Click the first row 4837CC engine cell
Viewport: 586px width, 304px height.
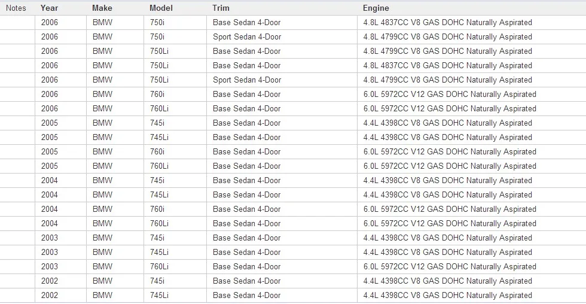pos(472,22)
